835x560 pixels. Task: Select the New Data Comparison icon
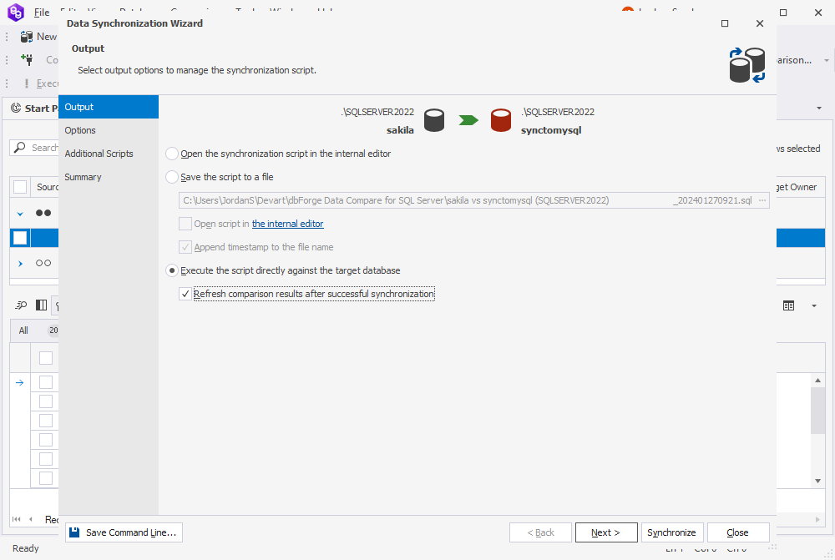28,36
